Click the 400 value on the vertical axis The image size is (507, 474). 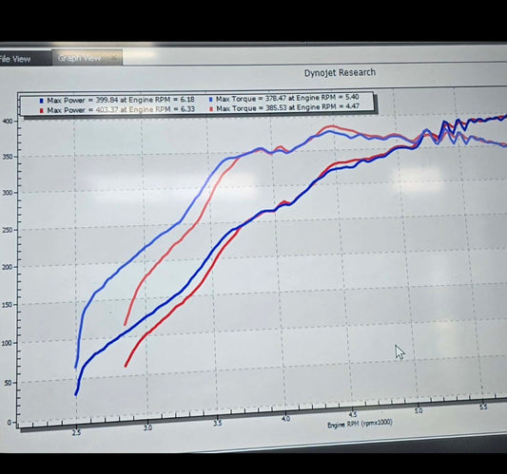[7, 121]
